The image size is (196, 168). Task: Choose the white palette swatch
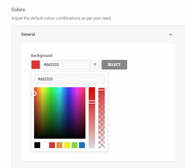tap(45, 145)
